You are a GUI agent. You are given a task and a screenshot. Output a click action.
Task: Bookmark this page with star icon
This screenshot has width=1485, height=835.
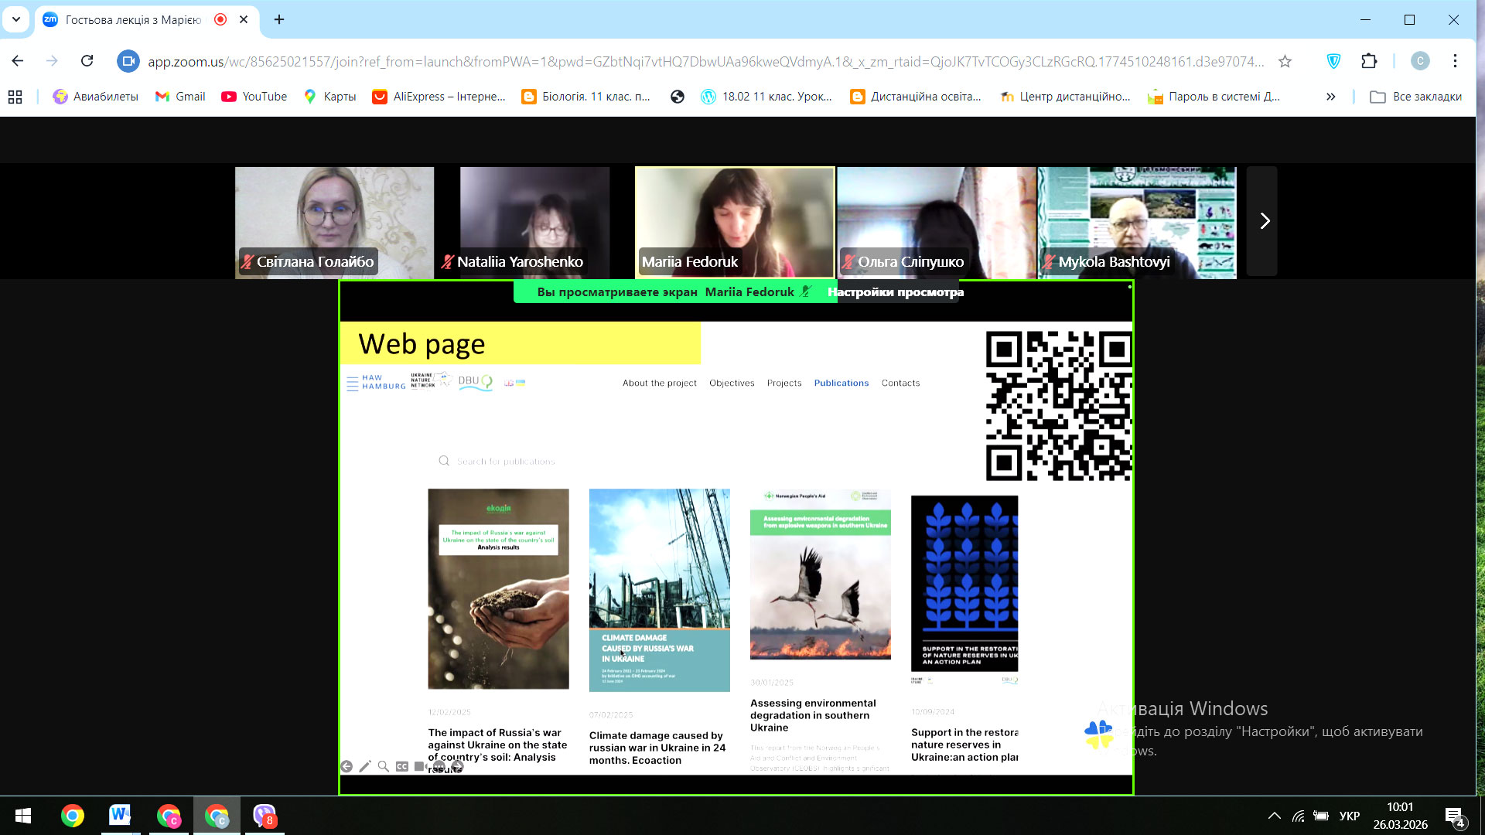[1285, 62]
